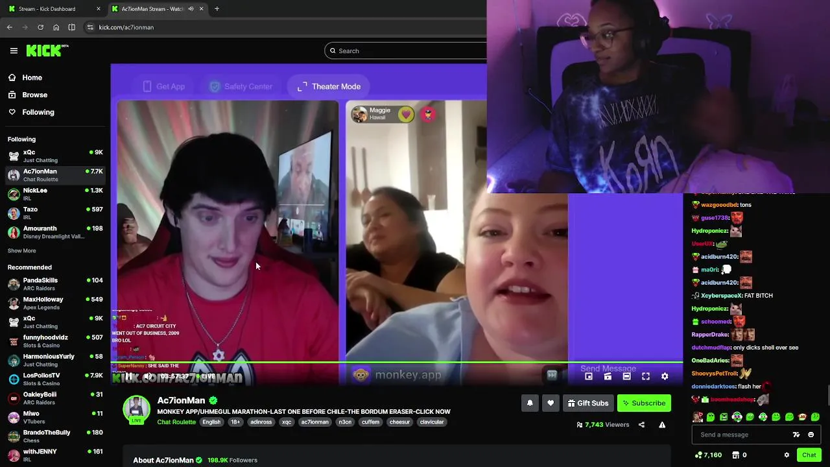
Task: Mute the stream player volume
Action: point(148,376)
